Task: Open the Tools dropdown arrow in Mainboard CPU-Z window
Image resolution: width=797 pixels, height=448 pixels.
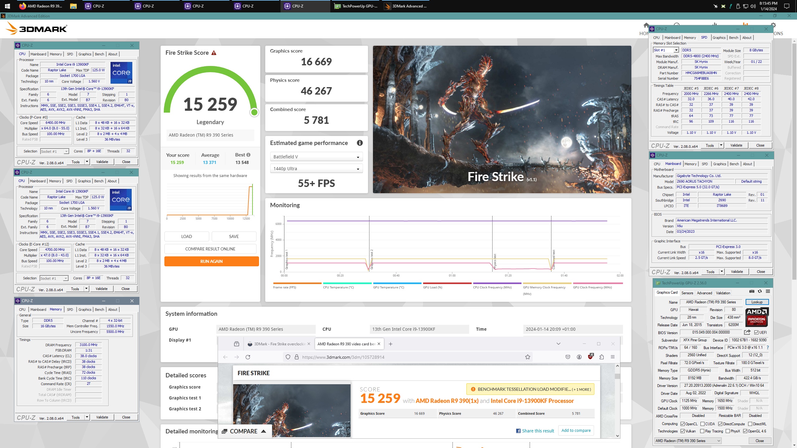Action: tap(722, 272)
